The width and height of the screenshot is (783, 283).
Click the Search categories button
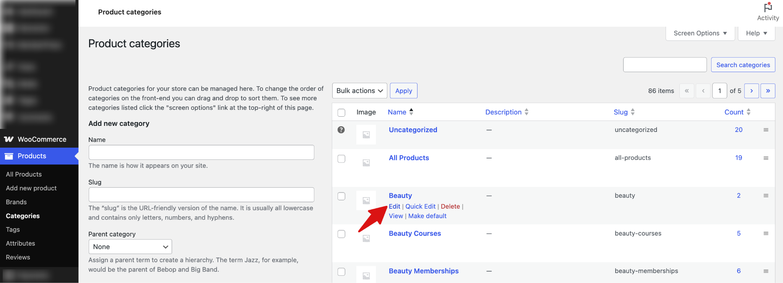(x=743, y=65)
